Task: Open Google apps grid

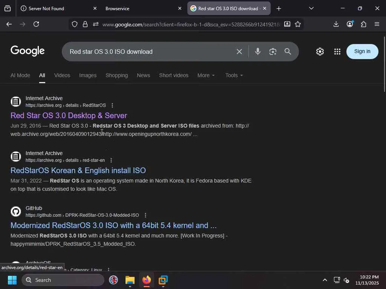Action: (x=337, y=52)
